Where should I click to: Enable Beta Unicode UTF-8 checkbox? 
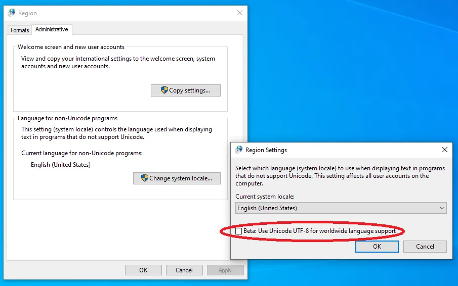pos(239,231)
